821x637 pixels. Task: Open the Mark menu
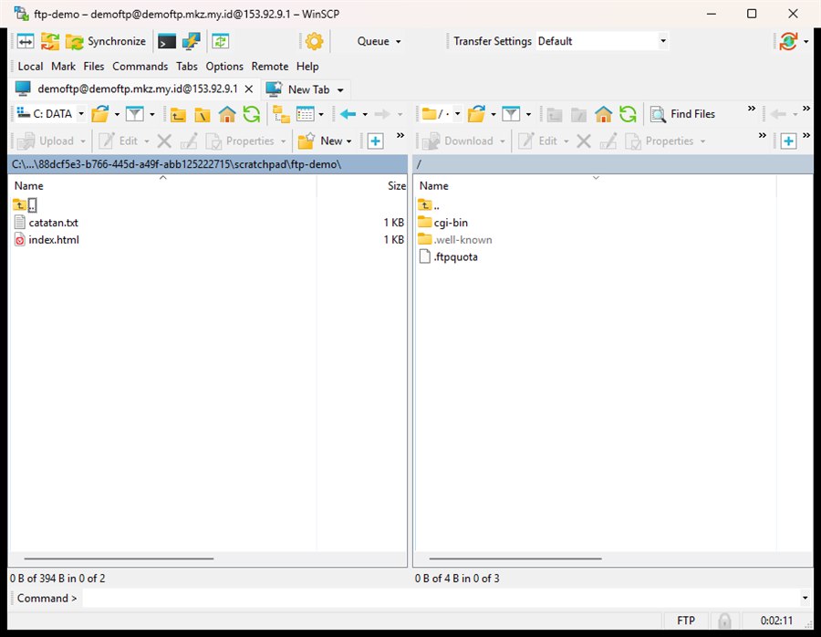pyautogui.click(x=63, y=66)
